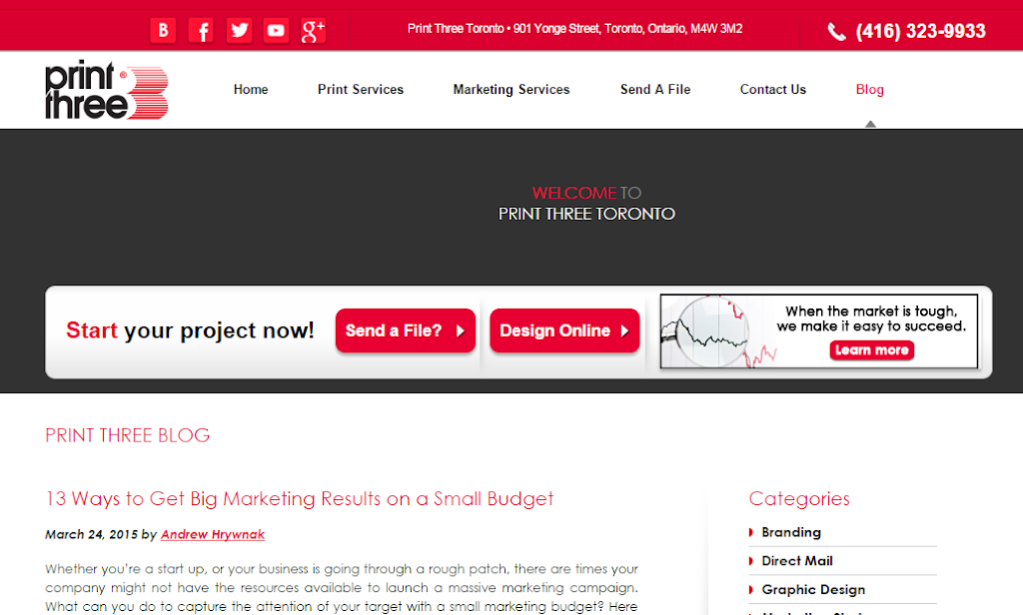This screenshot has height=615, width=1023.
Task: Open the 13 Ways marketing article title
Action: click(300, 499)
